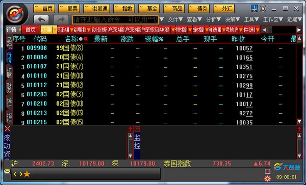Click the forward arrow navigation button

[x=61, y=19]
